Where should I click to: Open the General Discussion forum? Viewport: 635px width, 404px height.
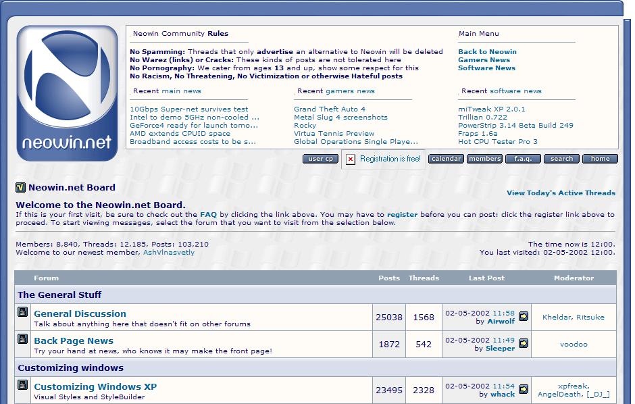80,313
